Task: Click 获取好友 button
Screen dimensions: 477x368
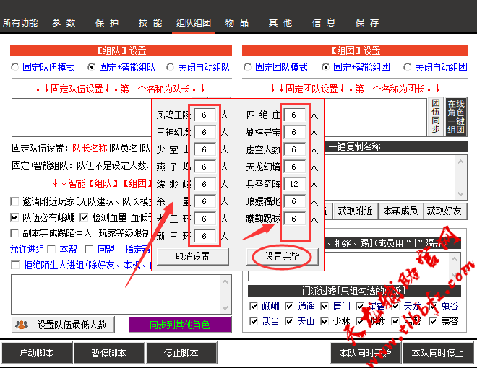Action: pyautogui.click(x=444, y=211)
